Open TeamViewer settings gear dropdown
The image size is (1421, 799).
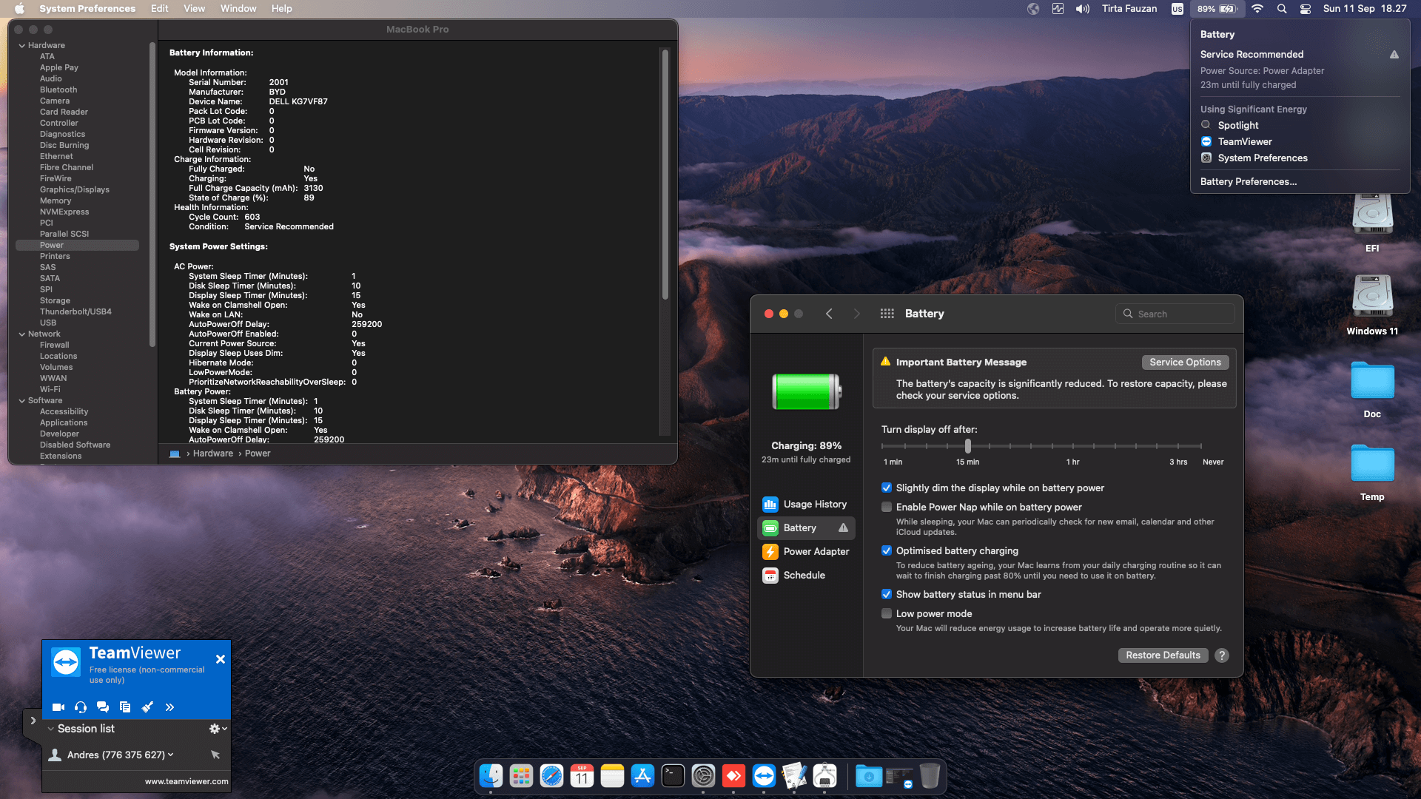(217, 729)
